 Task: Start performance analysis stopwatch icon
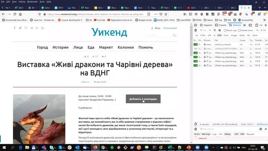click(196, 124)
